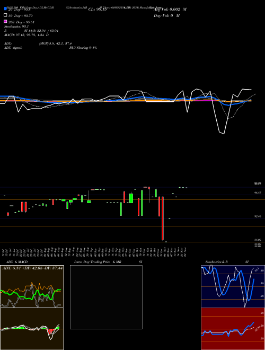Click the magenta 200 Day legend swatch
The image size is (265, 350).
5,21
